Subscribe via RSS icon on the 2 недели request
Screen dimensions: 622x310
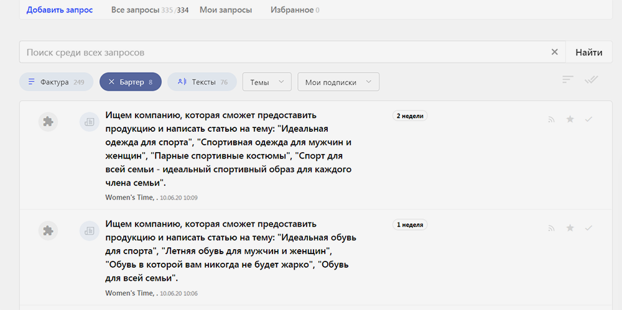point(551,119)
